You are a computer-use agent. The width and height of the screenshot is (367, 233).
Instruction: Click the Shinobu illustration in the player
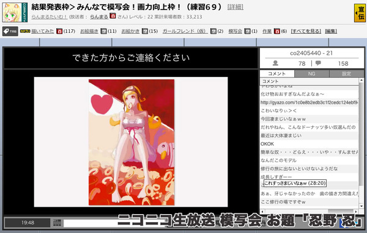click(132, 142)
